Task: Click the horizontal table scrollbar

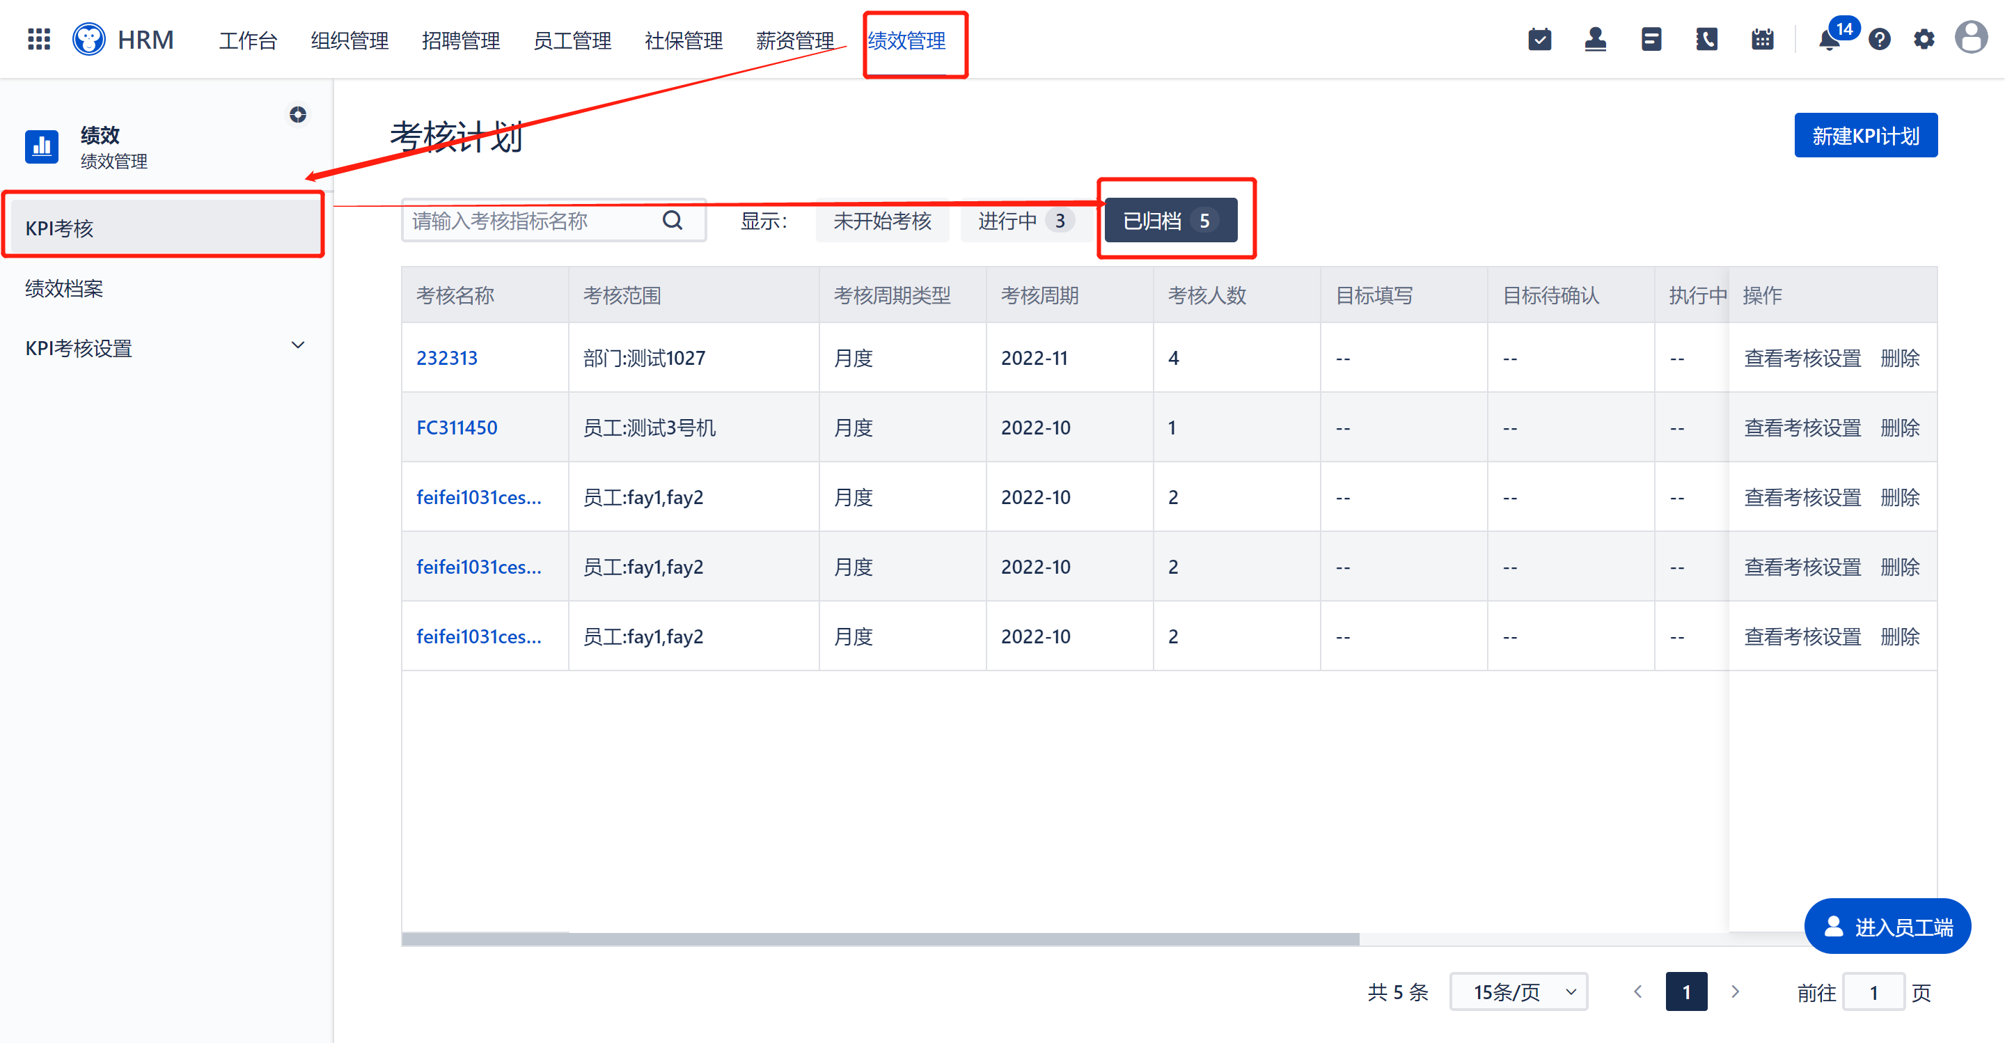Action: click(x=880, y=939)
